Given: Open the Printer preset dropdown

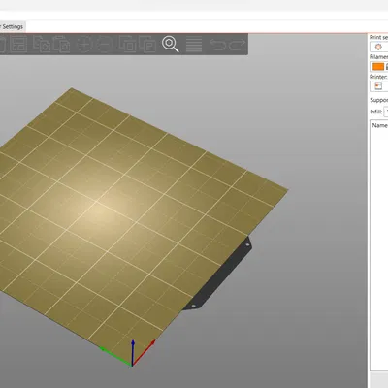Looking at the screenshot, I should coord(378,86).
